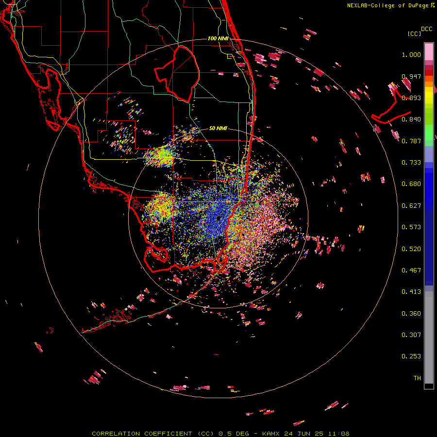
Task: Click the 0.840 scale value
Action: pos(411,119)
